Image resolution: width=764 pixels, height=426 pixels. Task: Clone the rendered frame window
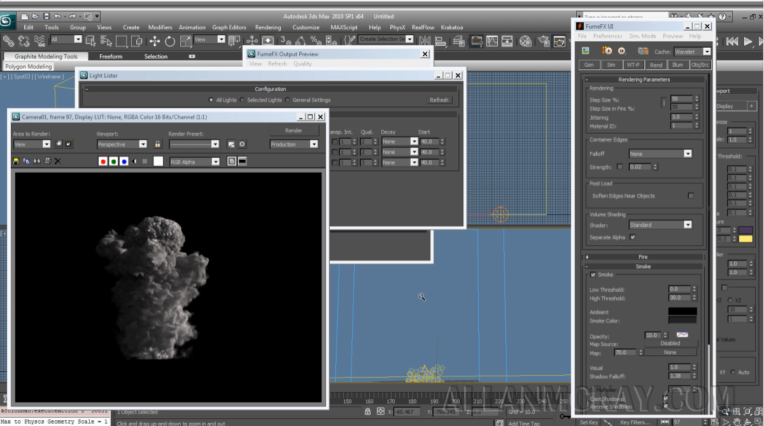click(36, 162)
